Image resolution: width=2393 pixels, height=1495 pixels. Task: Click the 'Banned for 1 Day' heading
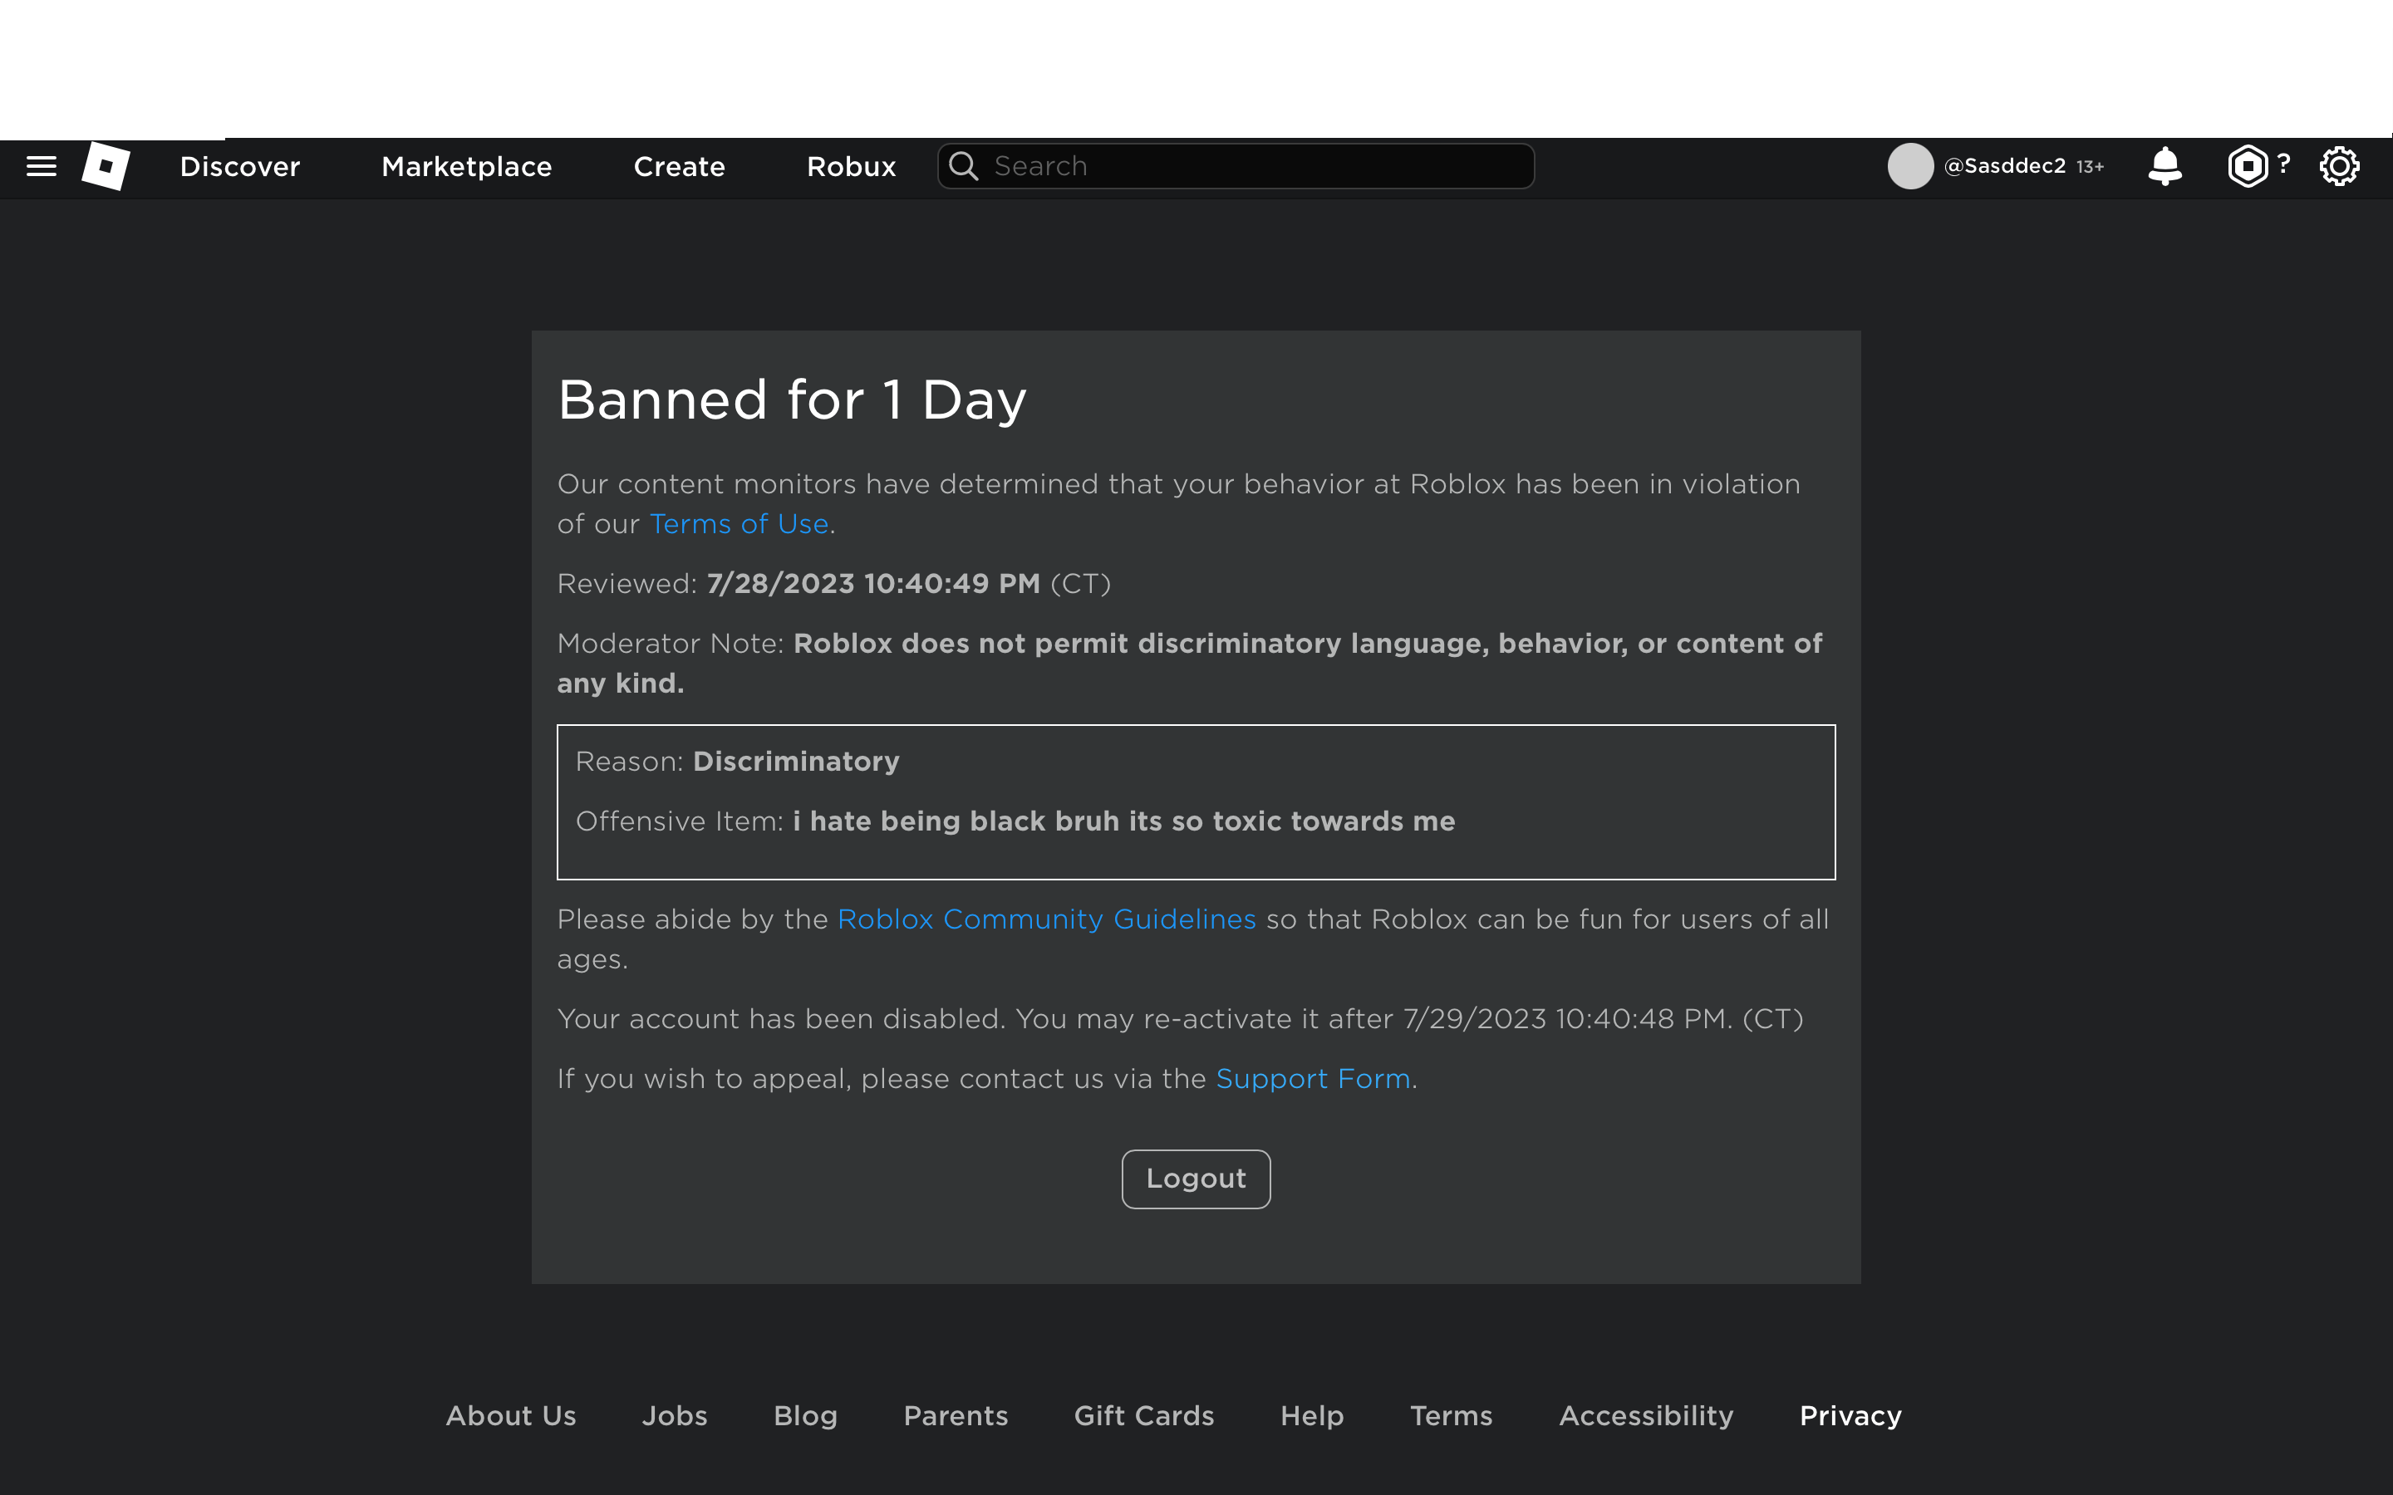point(792,400)
